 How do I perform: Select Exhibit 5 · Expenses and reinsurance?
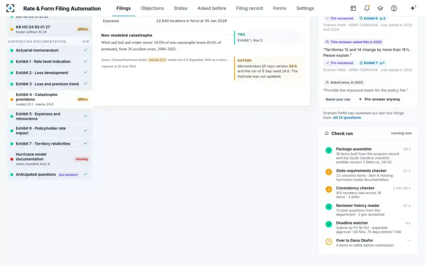pos(50,116)
